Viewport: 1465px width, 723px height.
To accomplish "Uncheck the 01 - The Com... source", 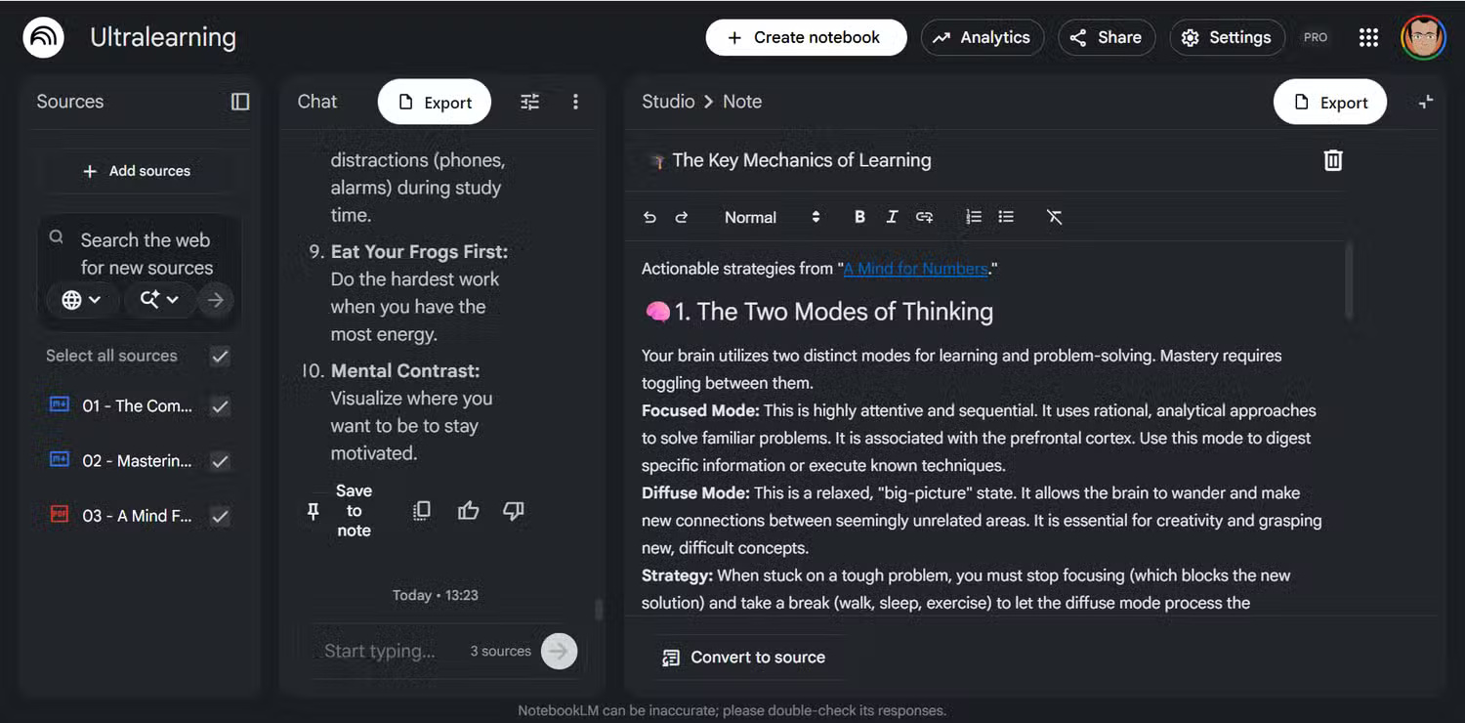I will pyautogui.click(x=221, y=406).
